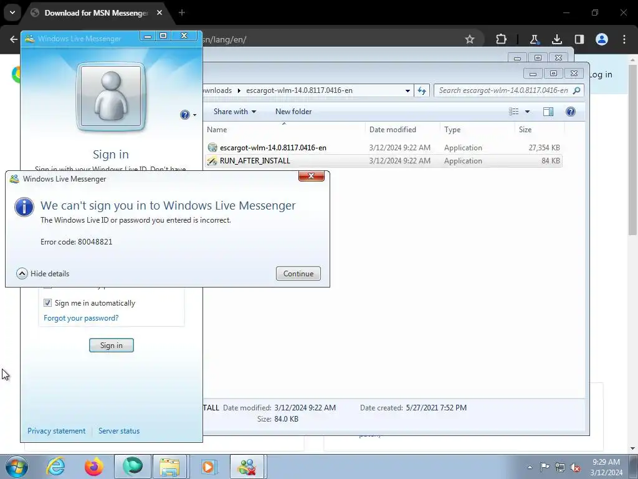Click the Action Center flag icon
This screenshot has width=638, height=479.
545,467
